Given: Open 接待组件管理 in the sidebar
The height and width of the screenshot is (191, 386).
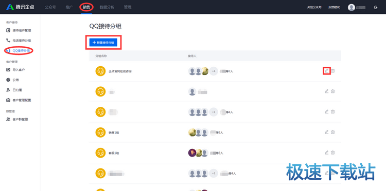Looking at the screenshot, I should tap(19, 30).
